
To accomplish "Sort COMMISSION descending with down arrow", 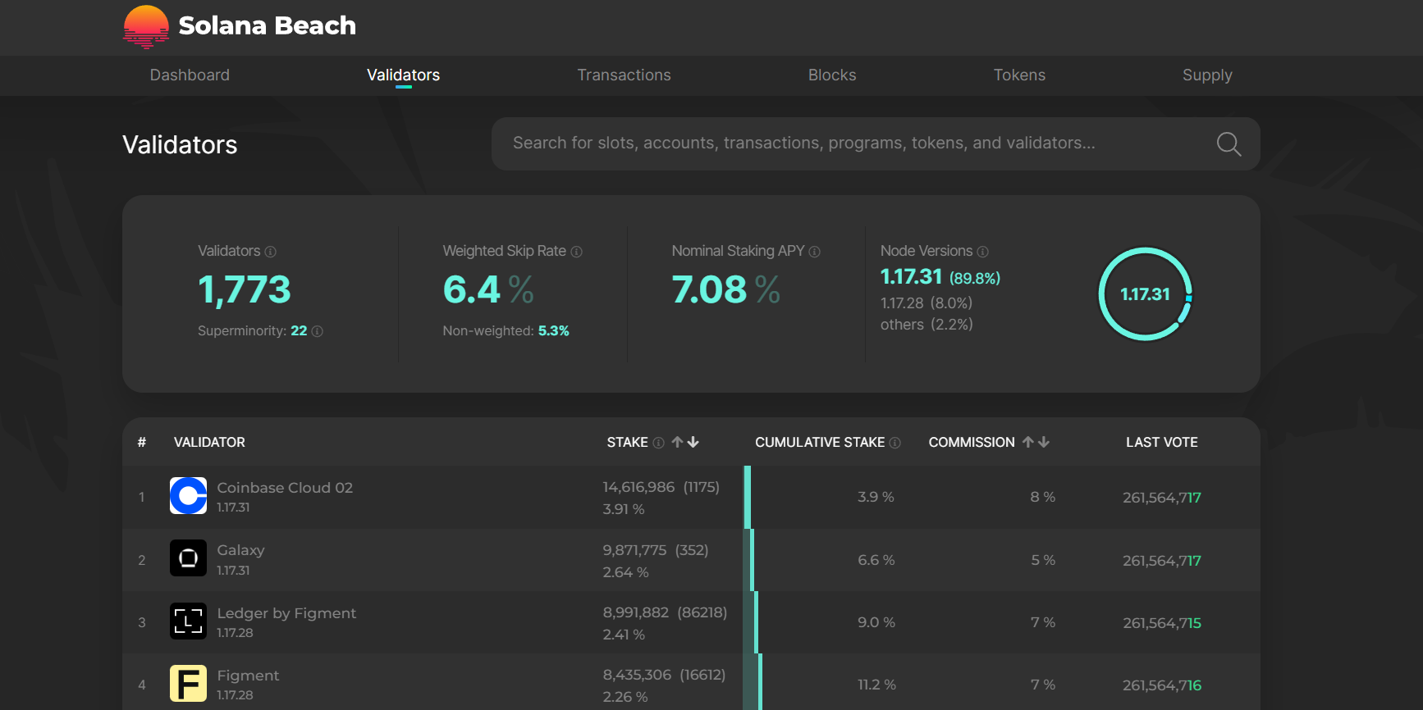I will coord(1044,442).
